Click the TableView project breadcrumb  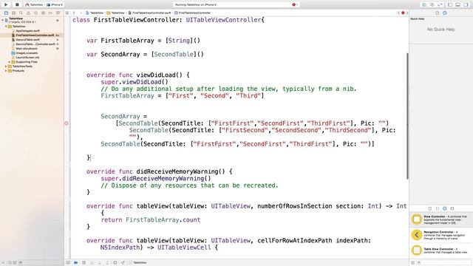(95, 13)
